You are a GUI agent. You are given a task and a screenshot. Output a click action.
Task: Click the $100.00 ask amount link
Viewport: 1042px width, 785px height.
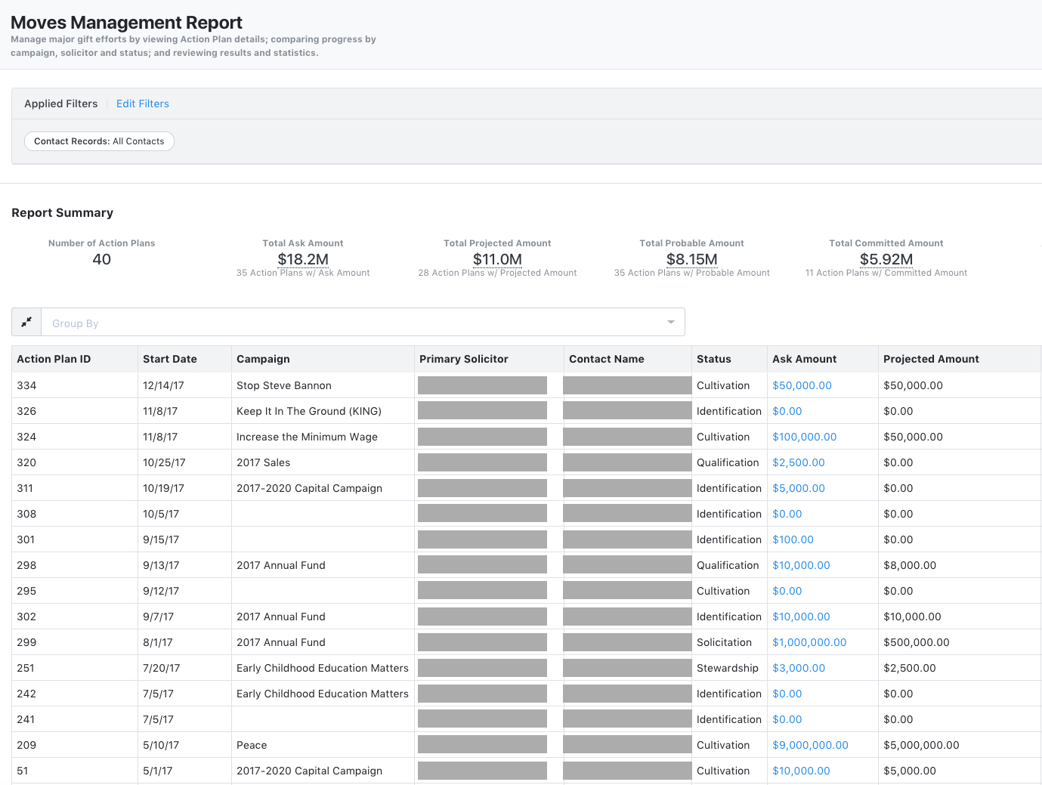793,539
